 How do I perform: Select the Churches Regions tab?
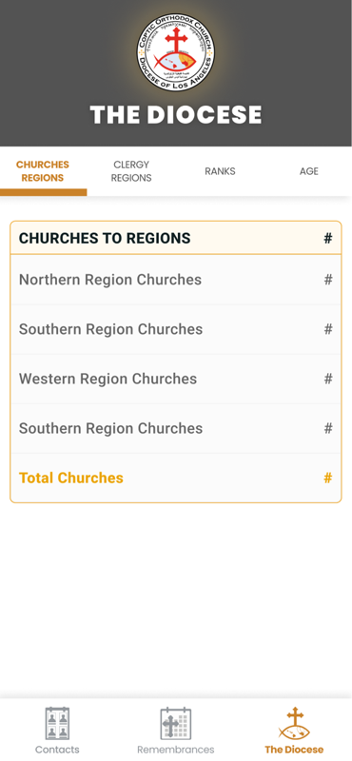point(43,171)
